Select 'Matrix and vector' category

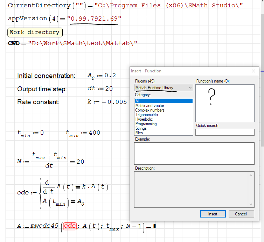[150, 106]
